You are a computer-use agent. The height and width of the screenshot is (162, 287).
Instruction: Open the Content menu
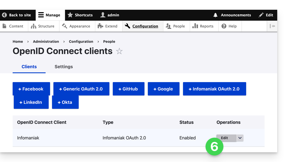coord(14,26)
